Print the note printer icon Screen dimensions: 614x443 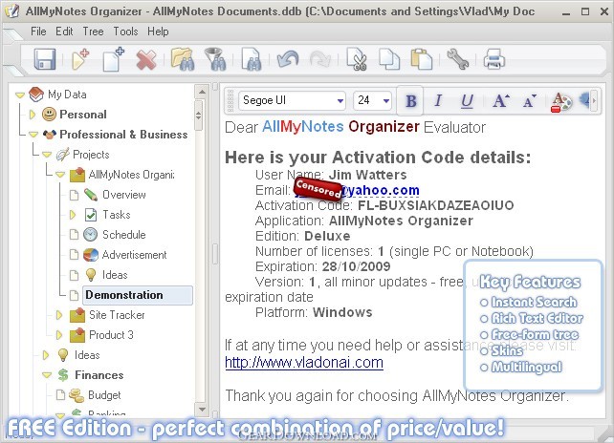pos(493,59)
